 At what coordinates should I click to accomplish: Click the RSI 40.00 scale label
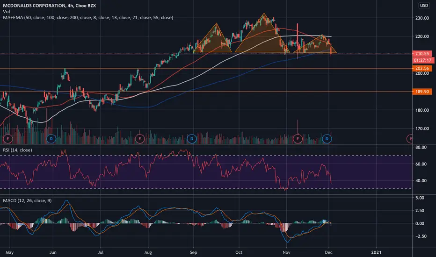(x=421, y=180)
